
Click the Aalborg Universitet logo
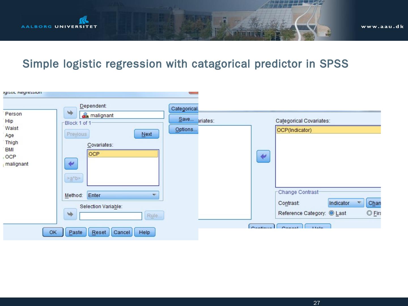[59, 23]
